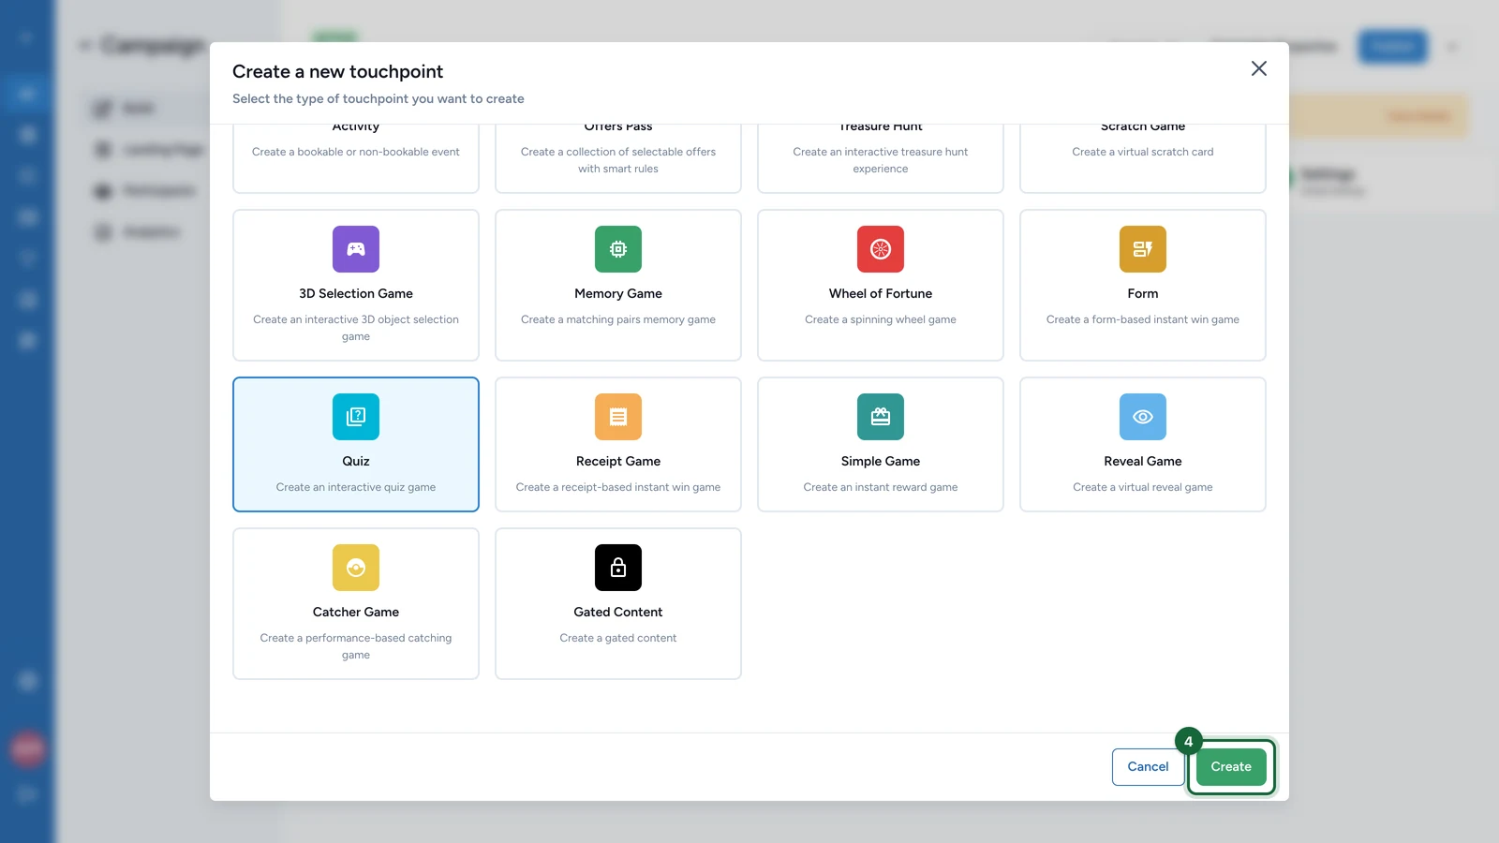
Task: Pick the red Wheel of Fortune icon
Action: [881, 249]
